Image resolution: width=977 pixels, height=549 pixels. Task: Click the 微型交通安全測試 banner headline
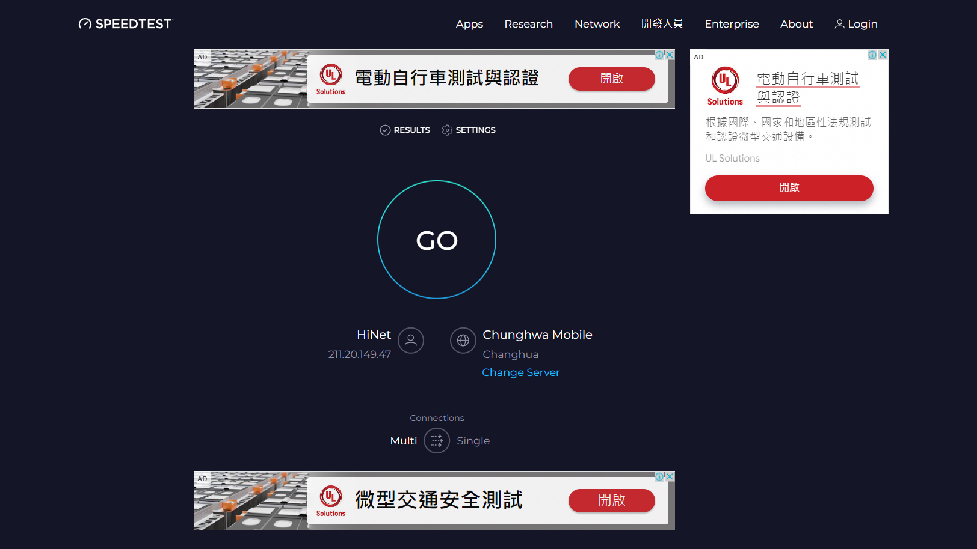(439, 500)
